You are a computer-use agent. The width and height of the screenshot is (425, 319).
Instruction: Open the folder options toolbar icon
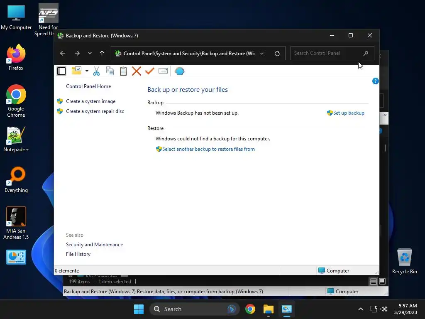coord(76,71)
